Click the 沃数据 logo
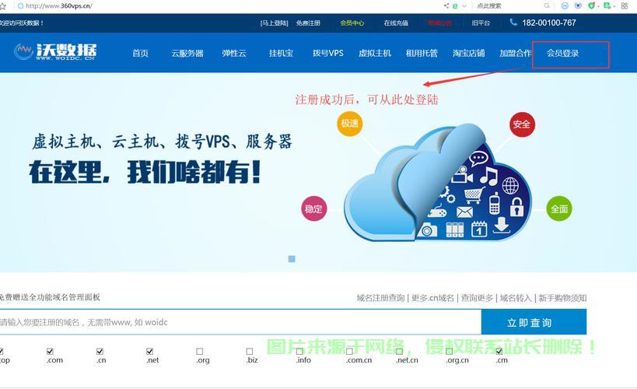This screenshot has height=389, width=637. pyautogui.click(x=55, y=53)
